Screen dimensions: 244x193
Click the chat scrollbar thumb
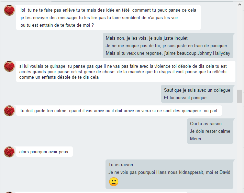point(240,96)
